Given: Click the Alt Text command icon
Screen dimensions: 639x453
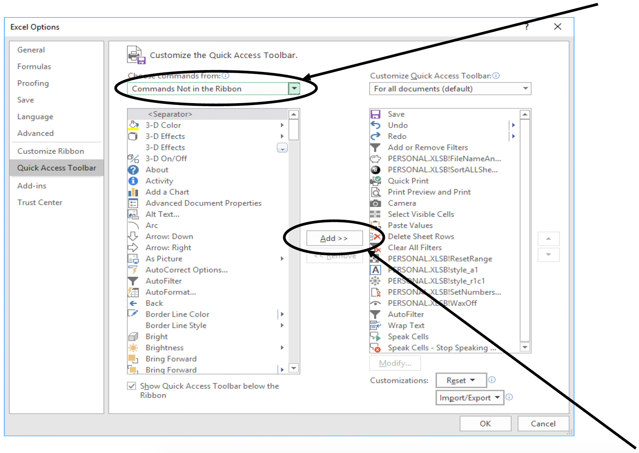Looking at the screenshot, I should pos(133,214).
